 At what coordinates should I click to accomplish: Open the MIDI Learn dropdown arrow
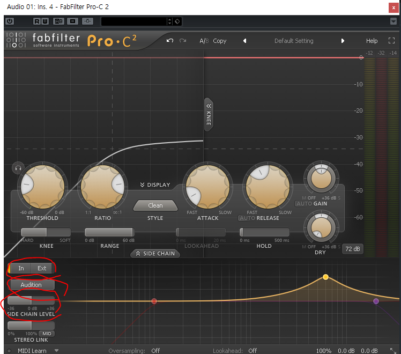(x=56, y=351)
